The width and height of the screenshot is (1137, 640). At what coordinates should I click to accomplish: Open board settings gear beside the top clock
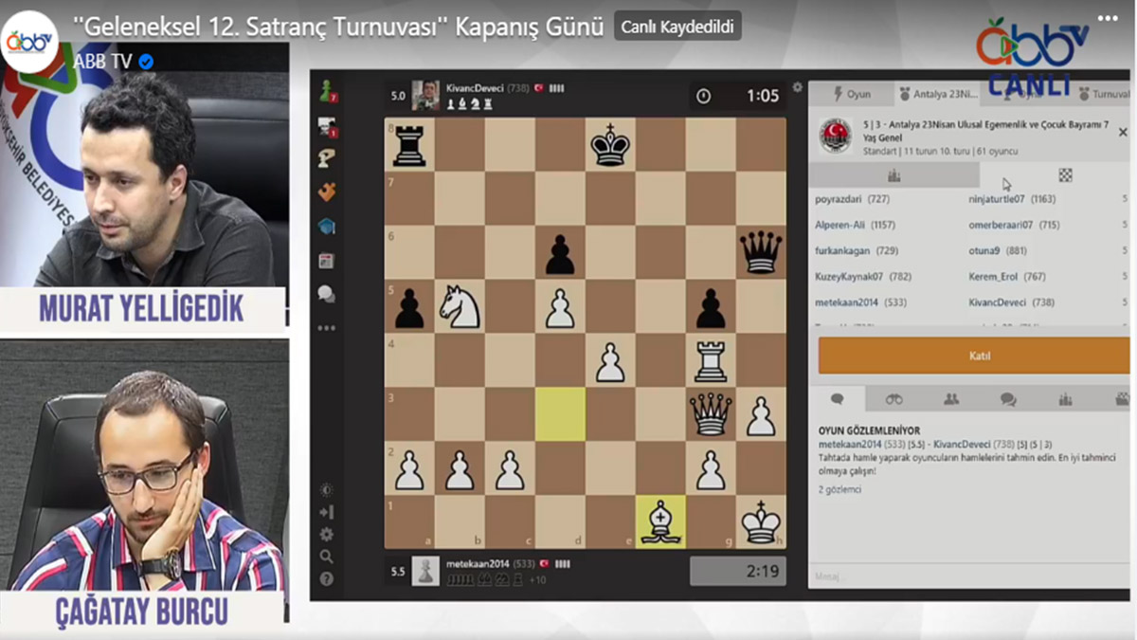pyautogui.click(x=797, y=88)
